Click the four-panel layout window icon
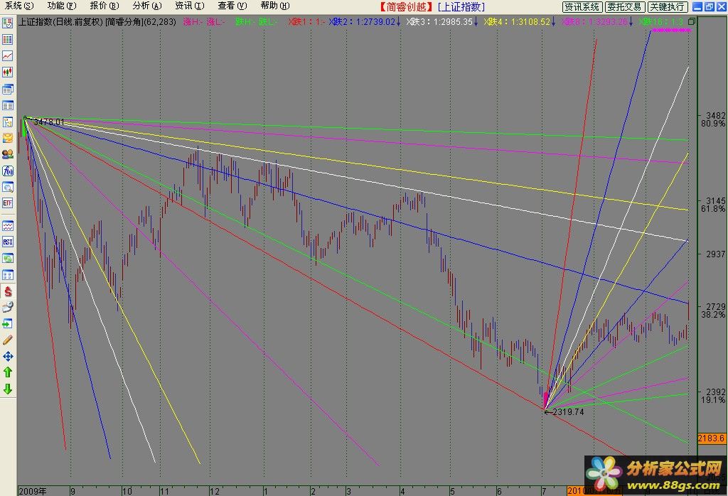Image resolution: width=728 pixels, height=496 pixels. point(7,275)
